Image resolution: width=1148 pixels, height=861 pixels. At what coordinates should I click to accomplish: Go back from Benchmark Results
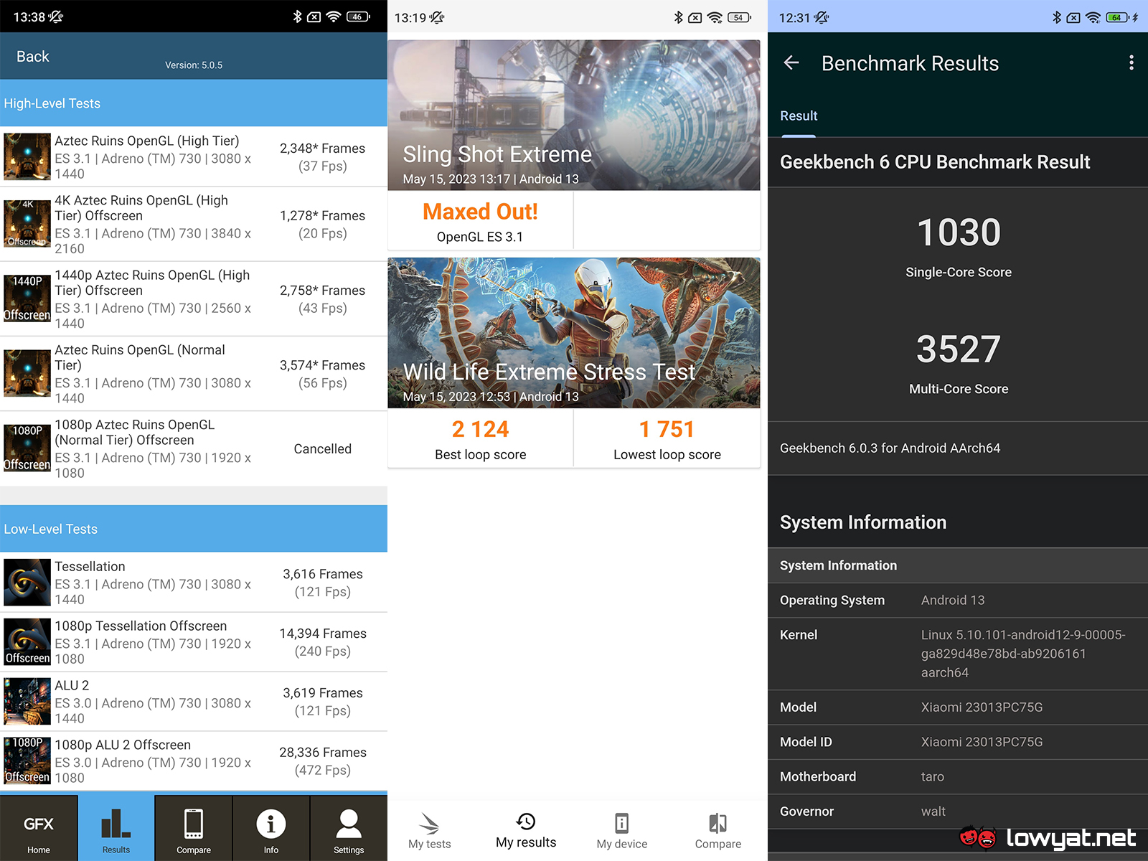(x=791, y=63)
